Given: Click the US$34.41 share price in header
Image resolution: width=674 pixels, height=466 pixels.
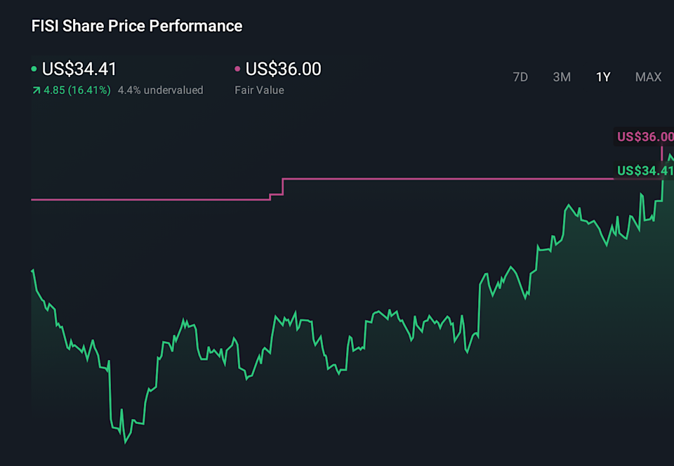Looking at the screenshot, I should pyautogui.click(x=79, y=69).
